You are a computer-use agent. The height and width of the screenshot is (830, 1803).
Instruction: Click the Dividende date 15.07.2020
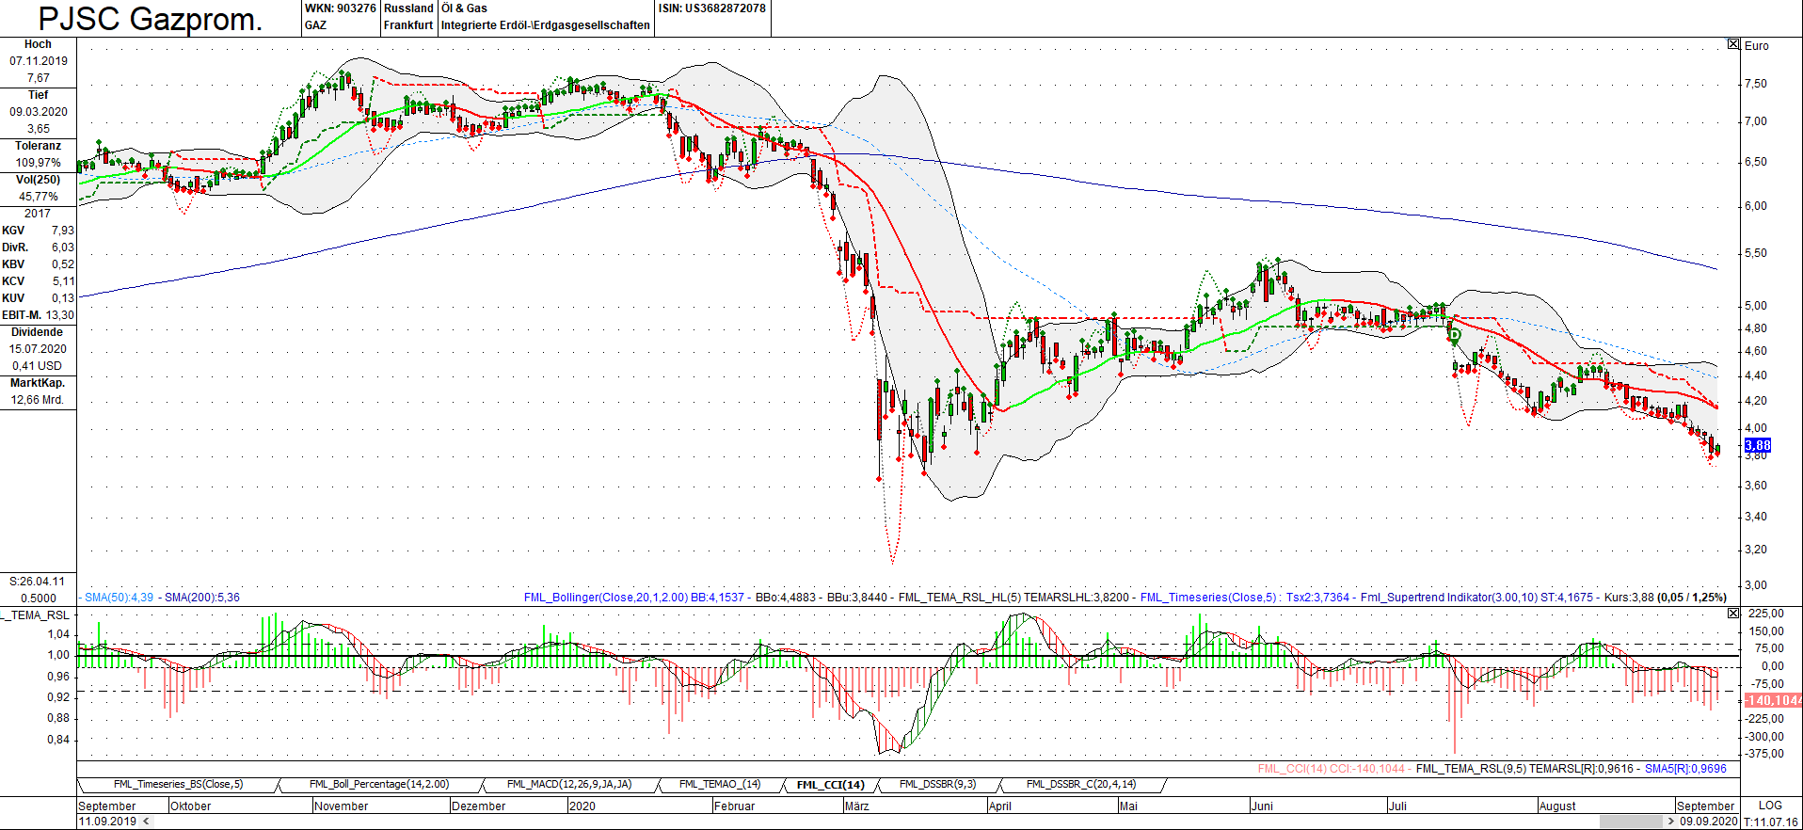[39, 349]
